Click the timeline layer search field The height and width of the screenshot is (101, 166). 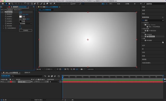(27, 76)
